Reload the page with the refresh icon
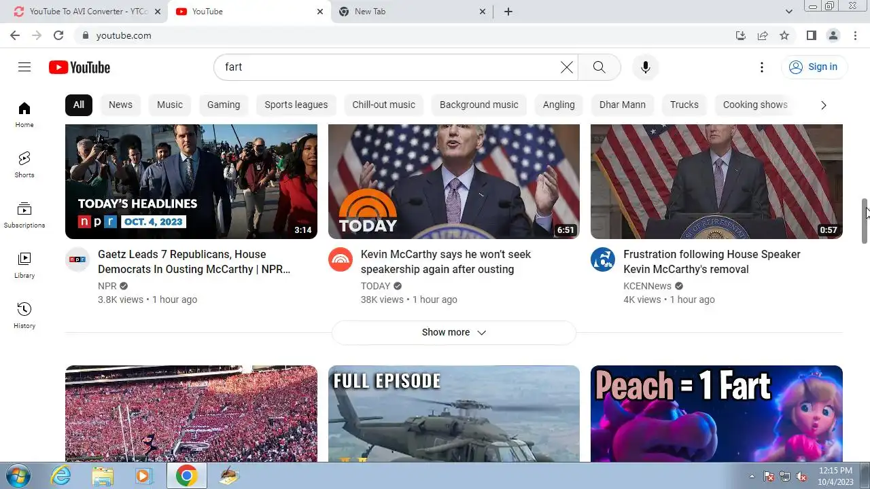The width and height of the screenshot is (870, 489). click(58, 35)
